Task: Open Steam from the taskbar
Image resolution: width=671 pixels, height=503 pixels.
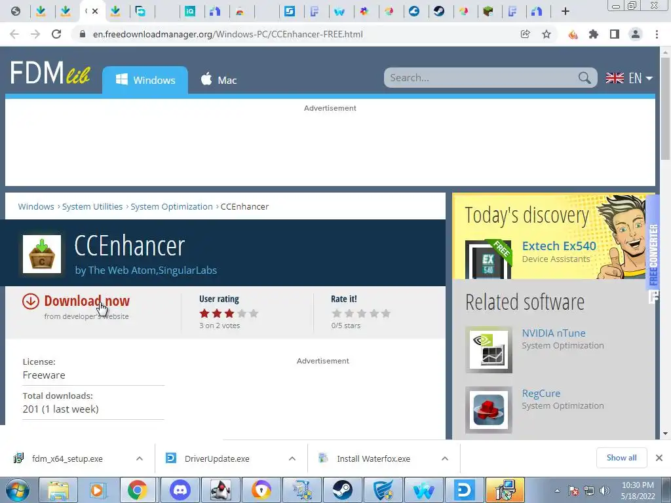Action: [342, 490]
